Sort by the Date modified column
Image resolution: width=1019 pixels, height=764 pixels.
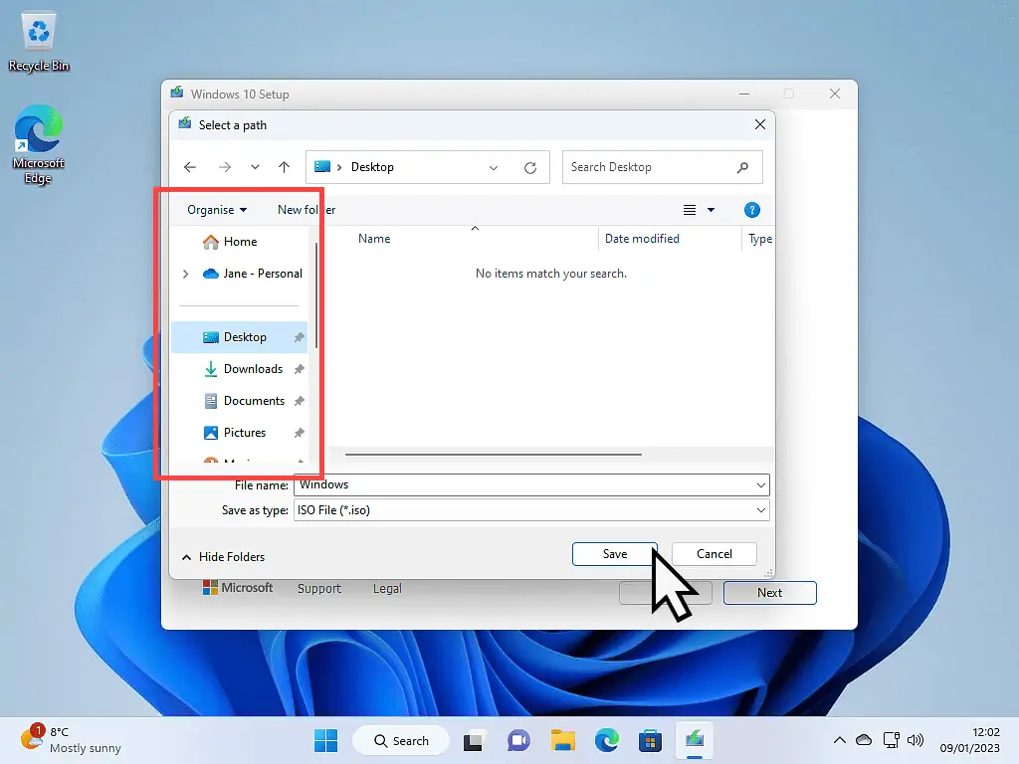(642, 239)
